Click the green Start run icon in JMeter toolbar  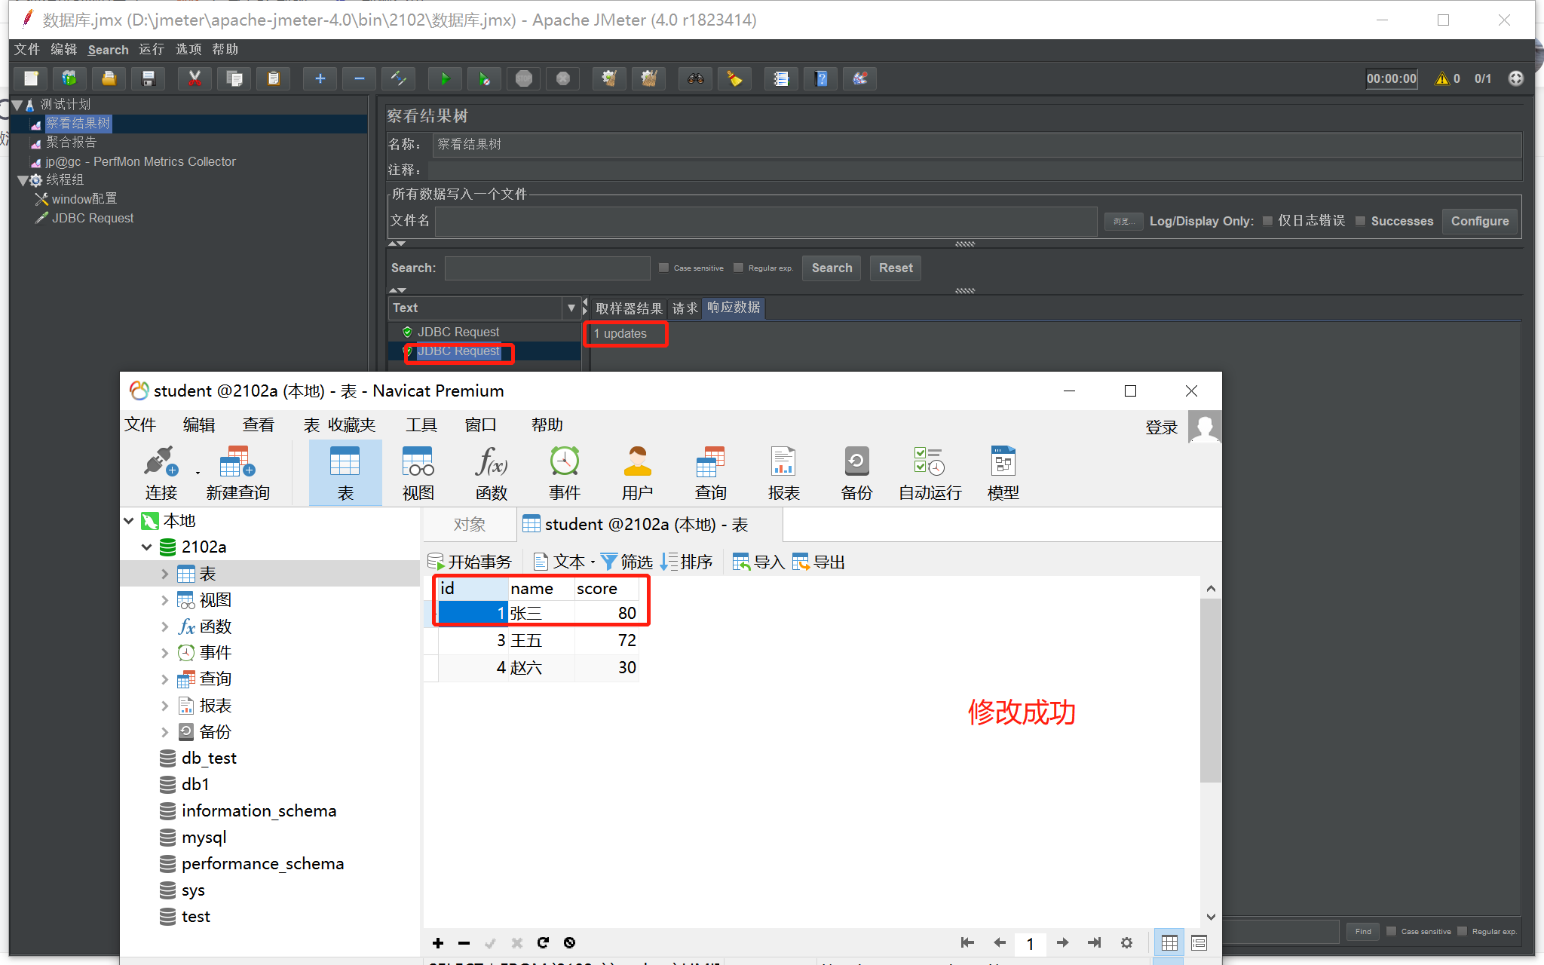click(x=445, y=78)
